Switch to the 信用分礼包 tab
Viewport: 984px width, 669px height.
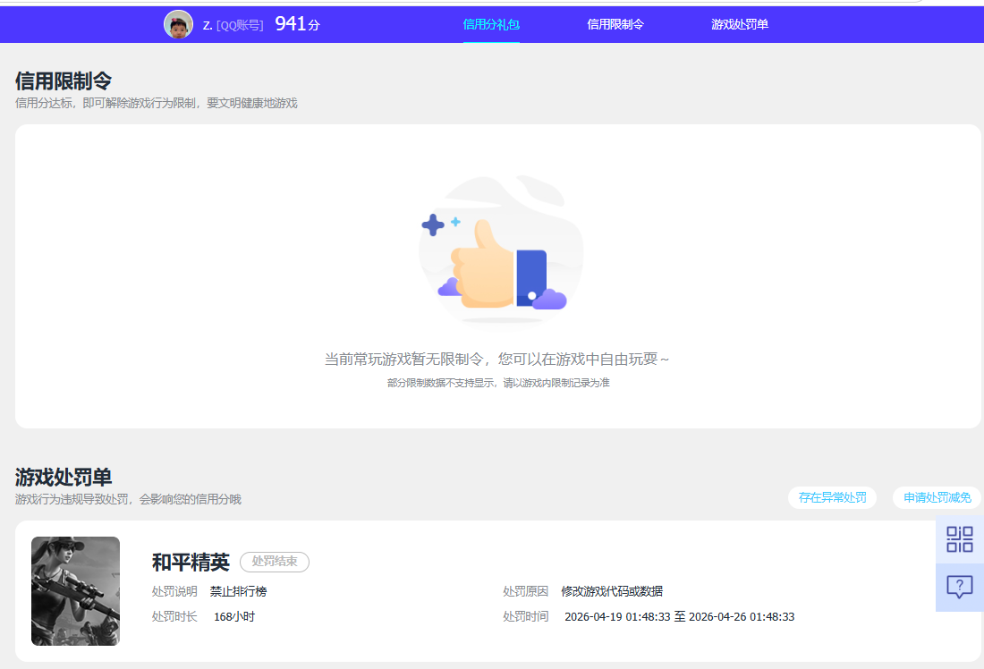(491, 24)
